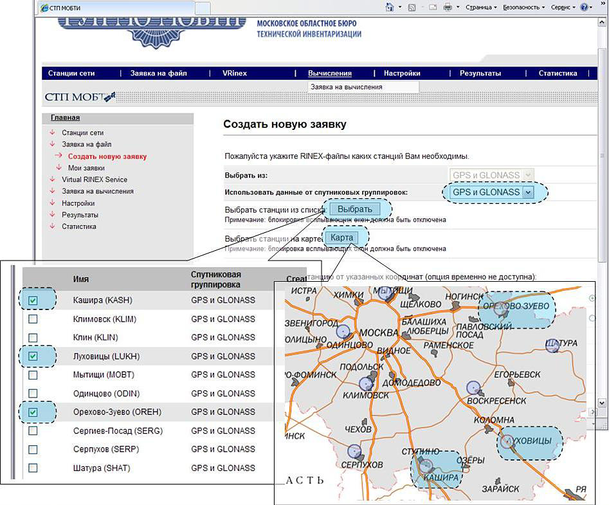Open Настройки in sidebar
This screenshot has height=505, width=609.
click(78, 203)
